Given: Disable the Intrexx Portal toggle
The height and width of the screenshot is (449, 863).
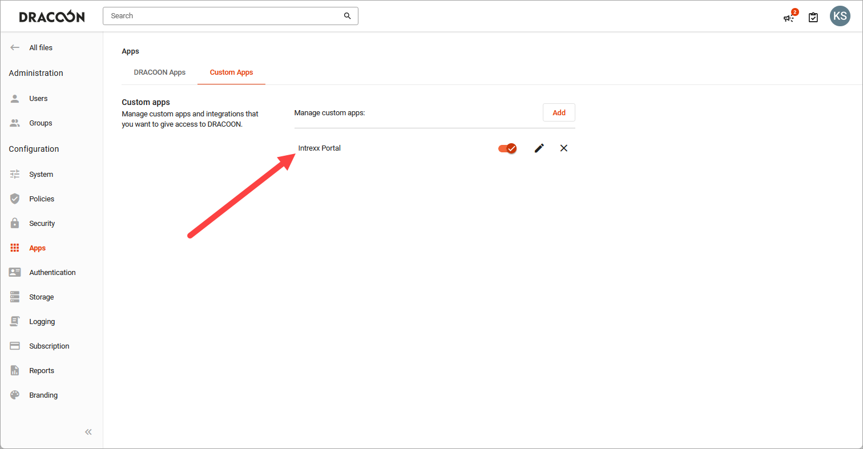Looking at the screenshot, I should click(507, 148).
